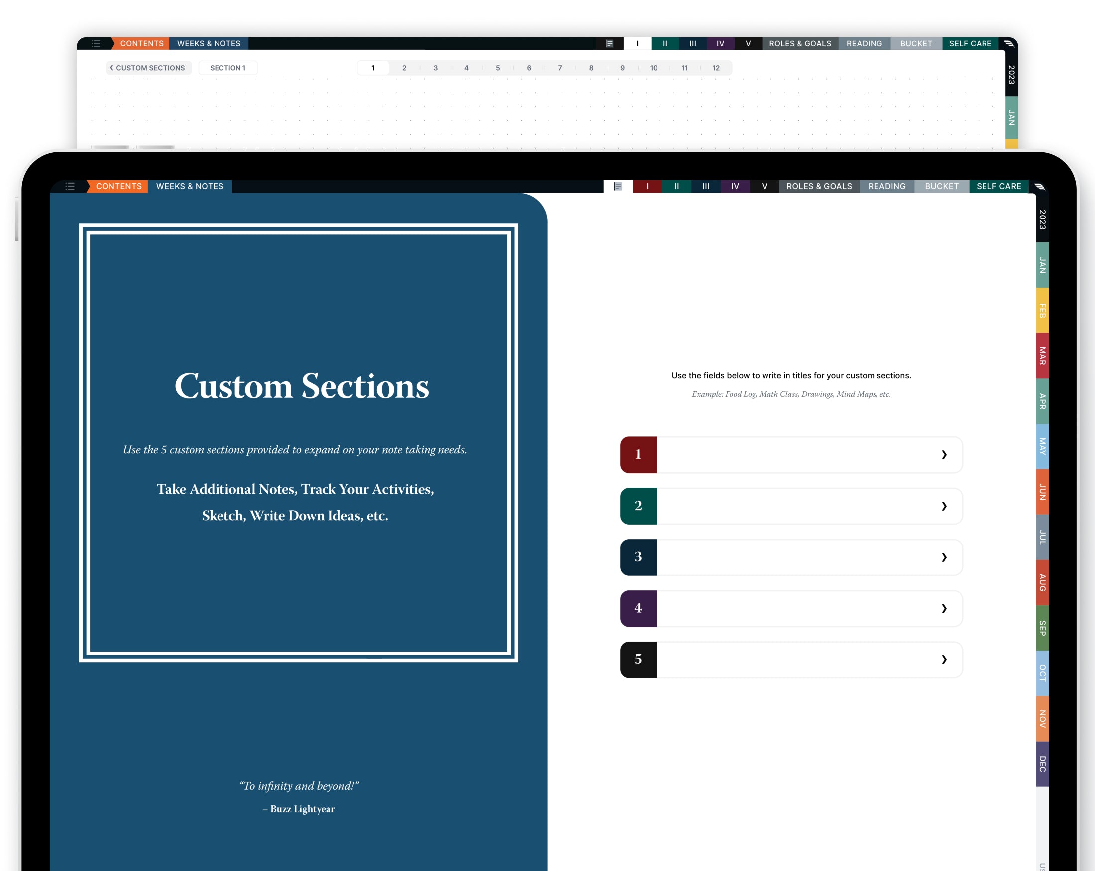Click the title field of section 2
The height and width of the screenshot is (871, 1095).
click(797, 506)
